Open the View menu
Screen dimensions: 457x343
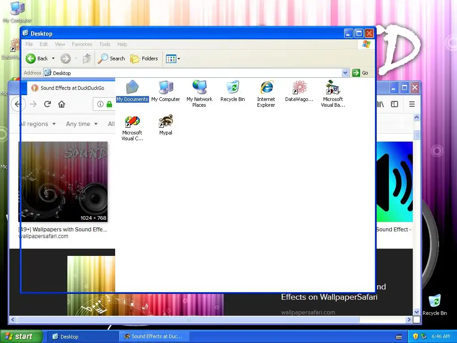60,44
